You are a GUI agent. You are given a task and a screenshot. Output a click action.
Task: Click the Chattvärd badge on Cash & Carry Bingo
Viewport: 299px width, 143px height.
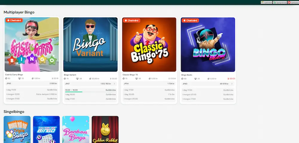[x=14, y=20]
